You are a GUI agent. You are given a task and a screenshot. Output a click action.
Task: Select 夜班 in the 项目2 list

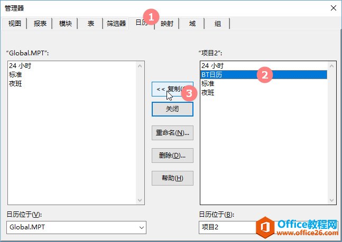(208, 93)
